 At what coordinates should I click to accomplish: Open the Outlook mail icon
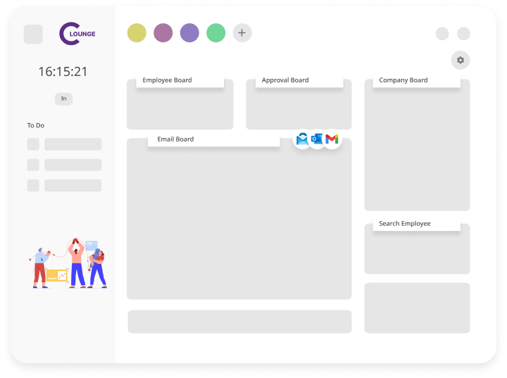pos(317,139)
